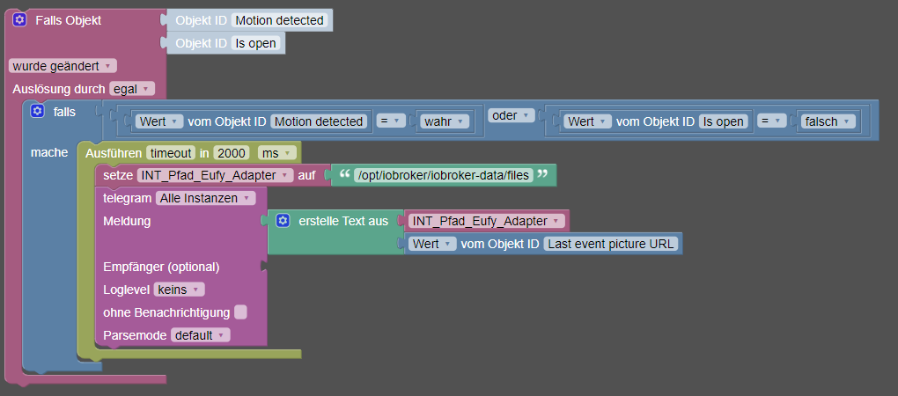Open the Parsemode default dropdown
This screenshot has width=898, height=396.
pyautogui.click(x=201, y=334)
